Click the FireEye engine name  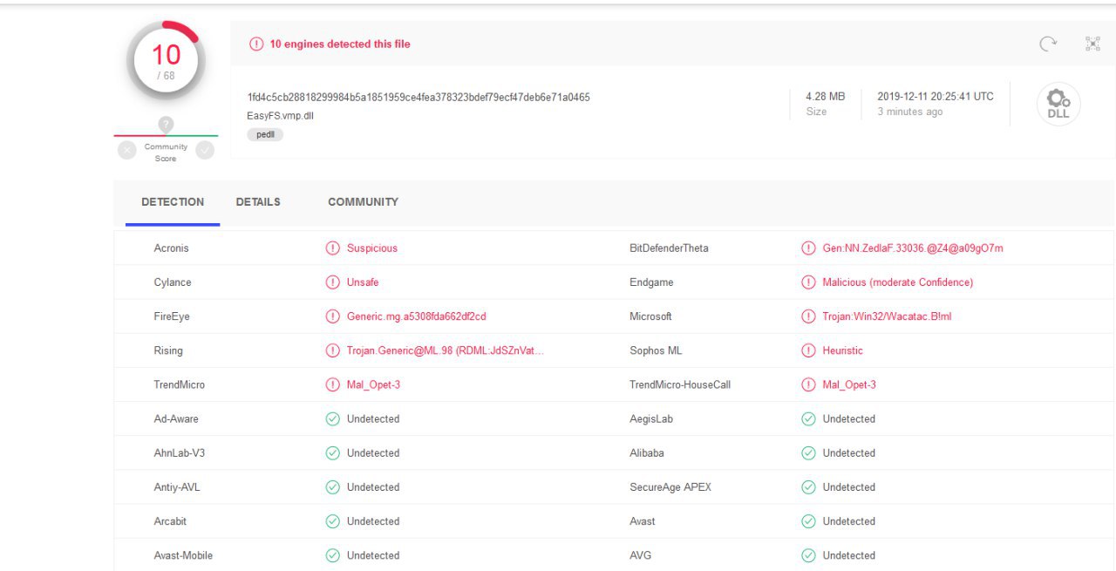click(172, 316)
